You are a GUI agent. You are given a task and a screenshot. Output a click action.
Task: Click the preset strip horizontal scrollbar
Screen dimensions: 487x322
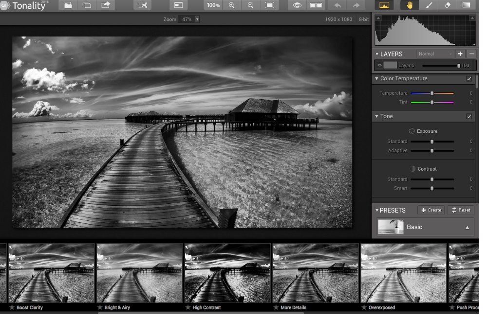coord(201,313)
